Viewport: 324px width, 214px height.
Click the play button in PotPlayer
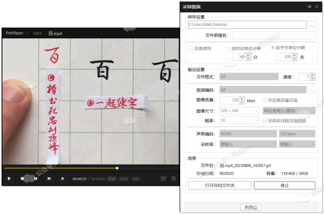click(9, 179)
